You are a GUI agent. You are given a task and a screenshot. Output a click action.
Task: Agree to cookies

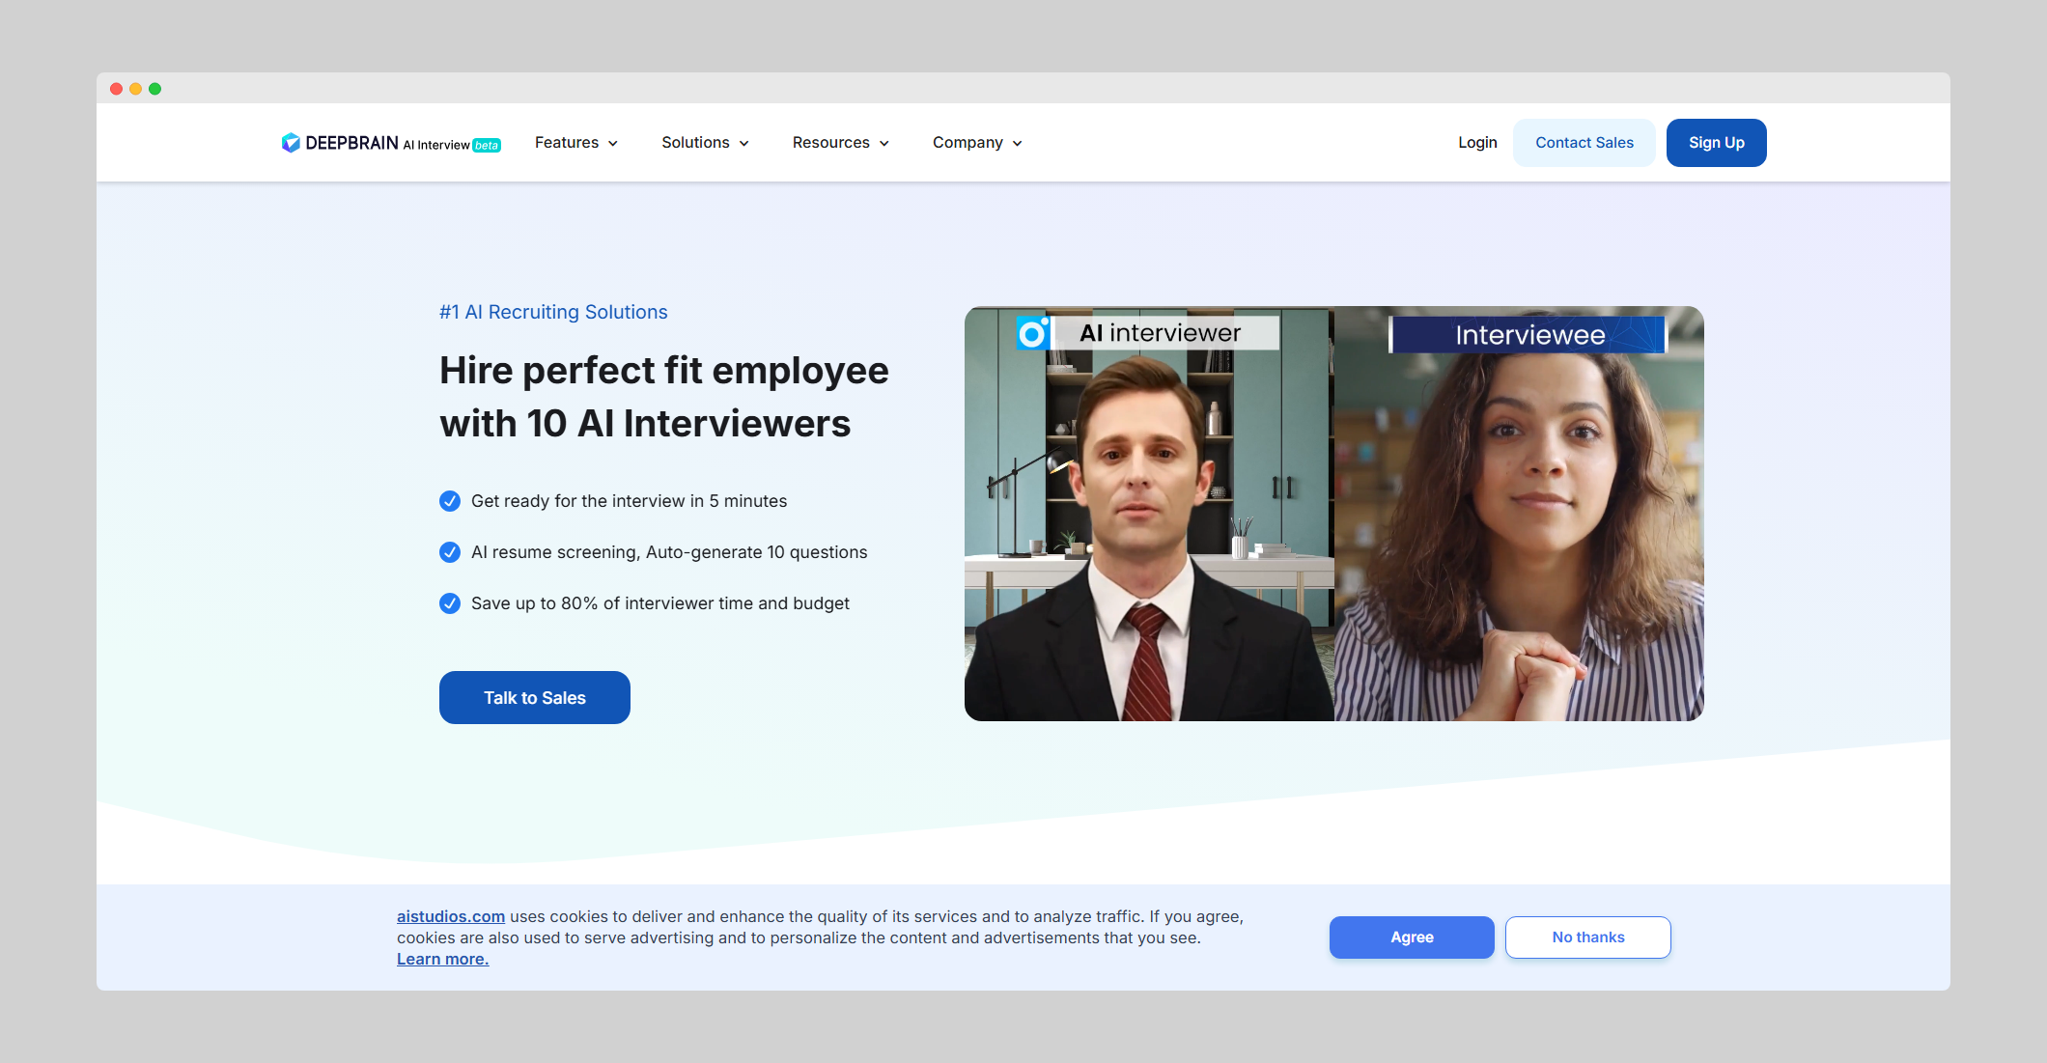coord(1412,937)
